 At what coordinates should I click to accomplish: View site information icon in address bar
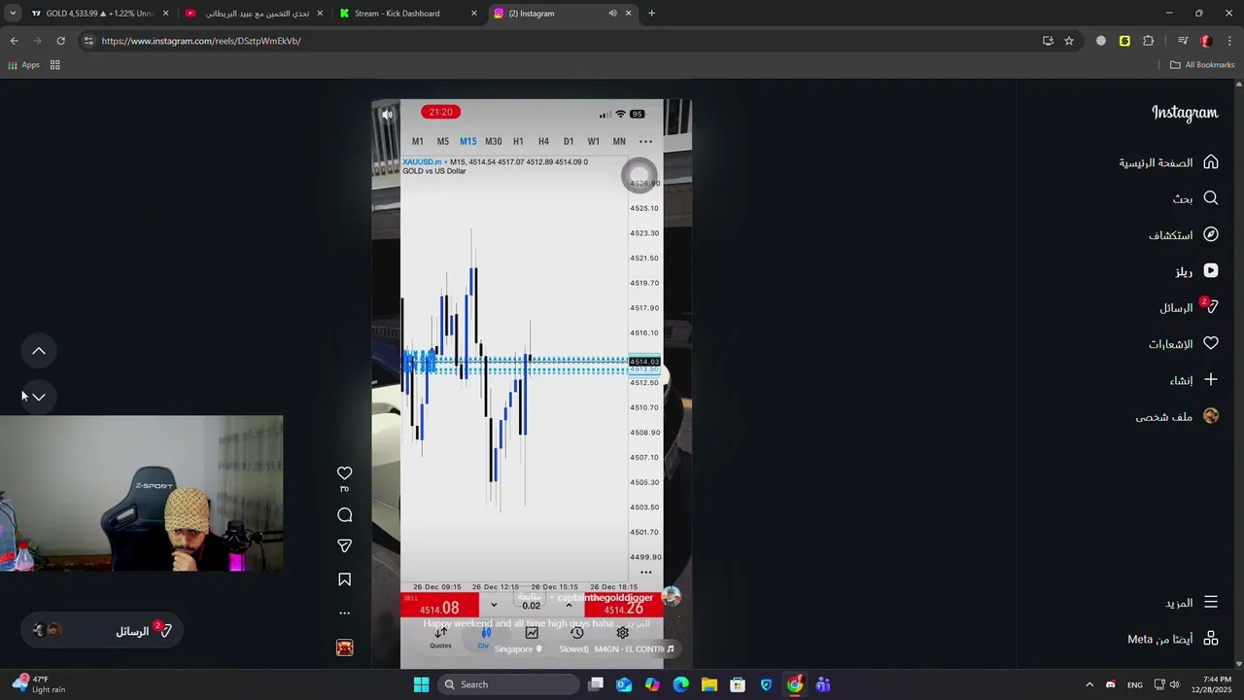88,41
